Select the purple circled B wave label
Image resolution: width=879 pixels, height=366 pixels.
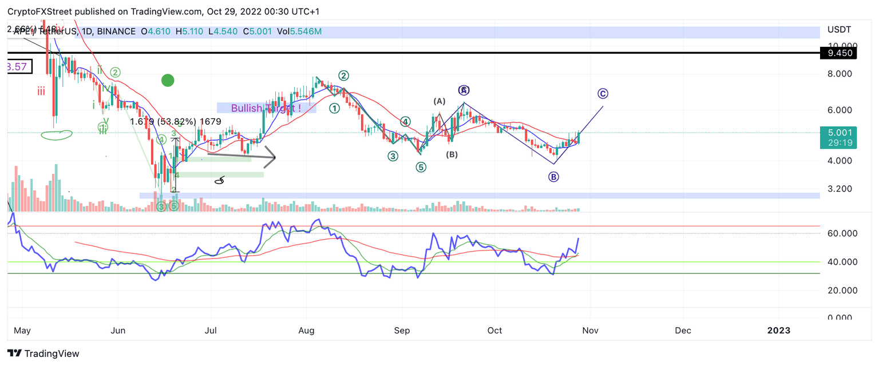[x=553, y=177]
